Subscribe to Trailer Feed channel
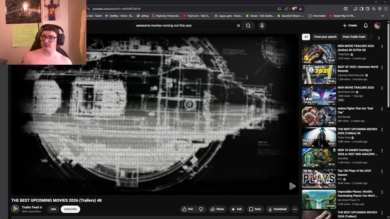 pyautogui.click(x=70, y=209)
